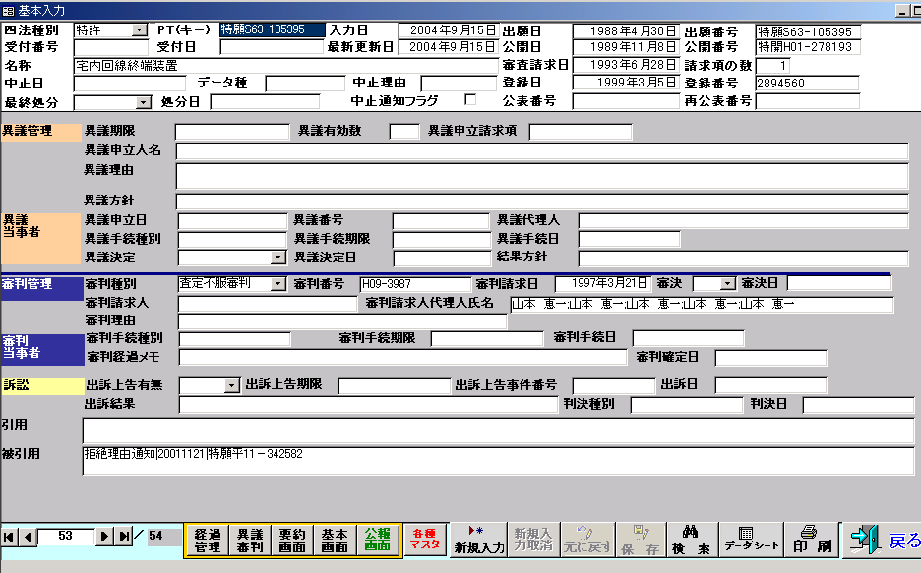921x573 pixels.
Task: Switch to the 要約画面 tab button
Action: pyautogui.click(x=291, y=539)
